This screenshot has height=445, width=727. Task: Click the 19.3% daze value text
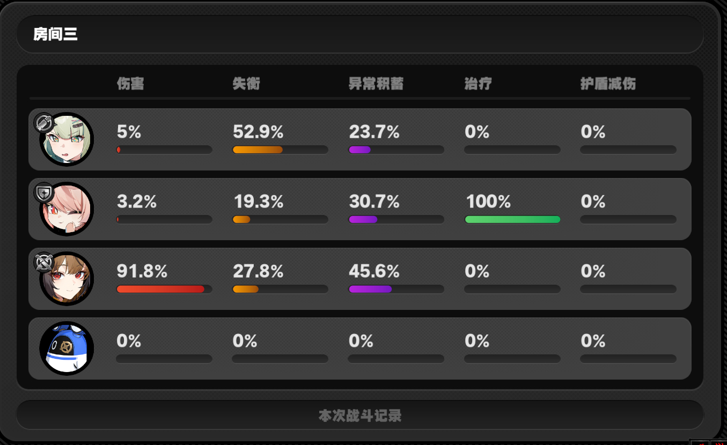pos(258,202)
